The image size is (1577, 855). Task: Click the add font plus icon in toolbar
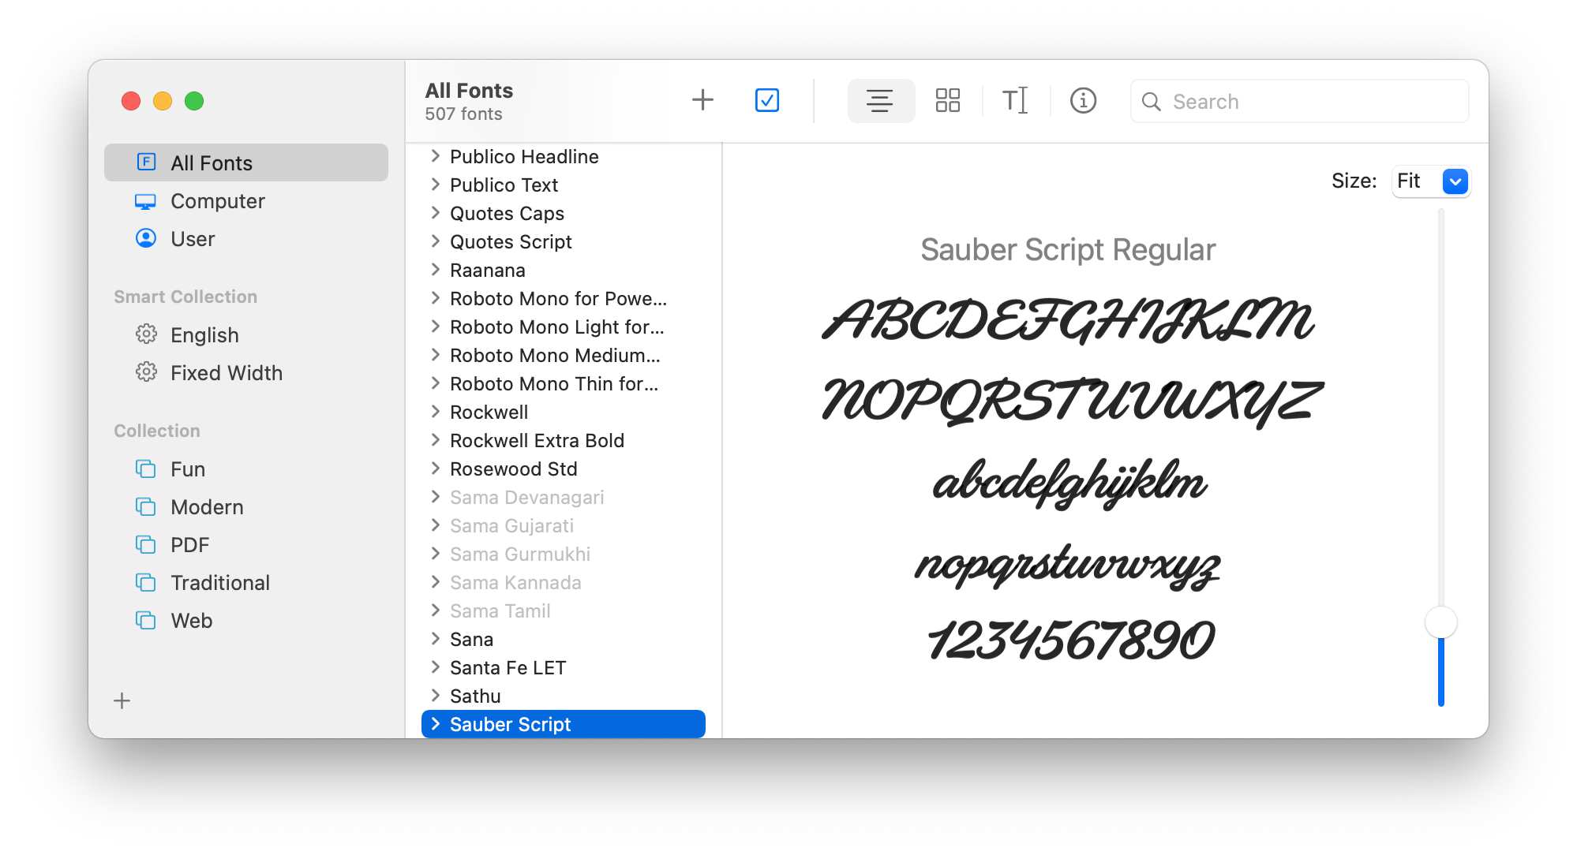(702, 100)
